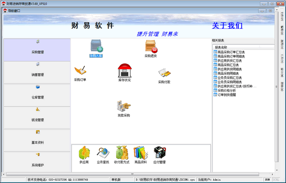Image resolution: width=286 pixels, height=183 pixels.
Task: Click the red app icon in the main title bar
Action: pyautogui.click(x=4, y=3)
